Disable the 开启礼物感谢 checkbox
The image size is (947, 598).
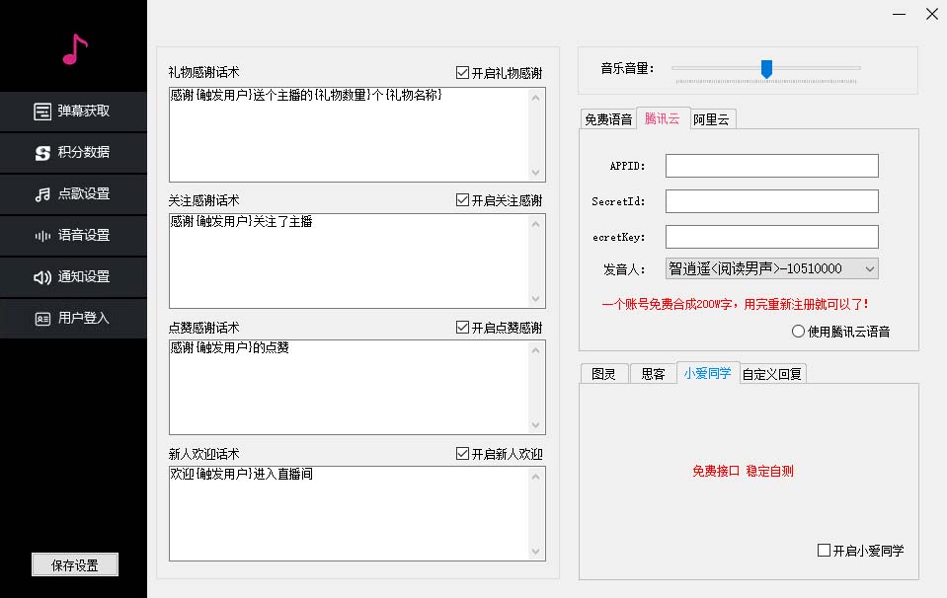click(x=461, y=70)
